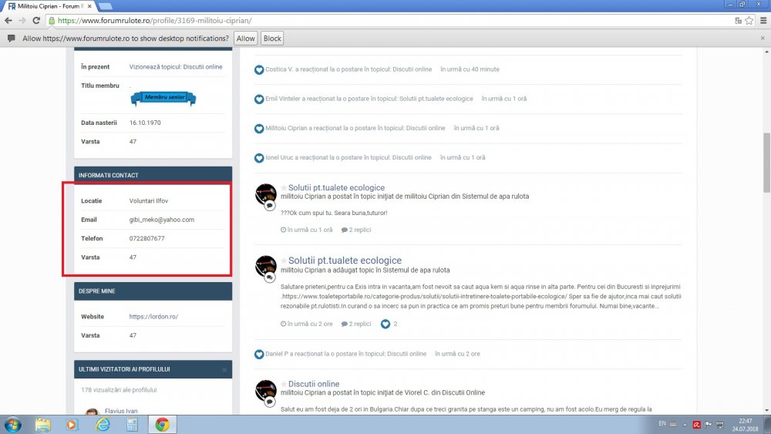Allow desktop notifications for forumrulote.ro
771x434 pixels.
246,39
